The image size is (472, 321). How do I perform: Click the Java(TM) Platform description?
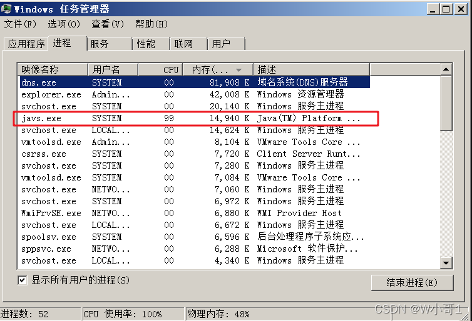pos(309,118)
